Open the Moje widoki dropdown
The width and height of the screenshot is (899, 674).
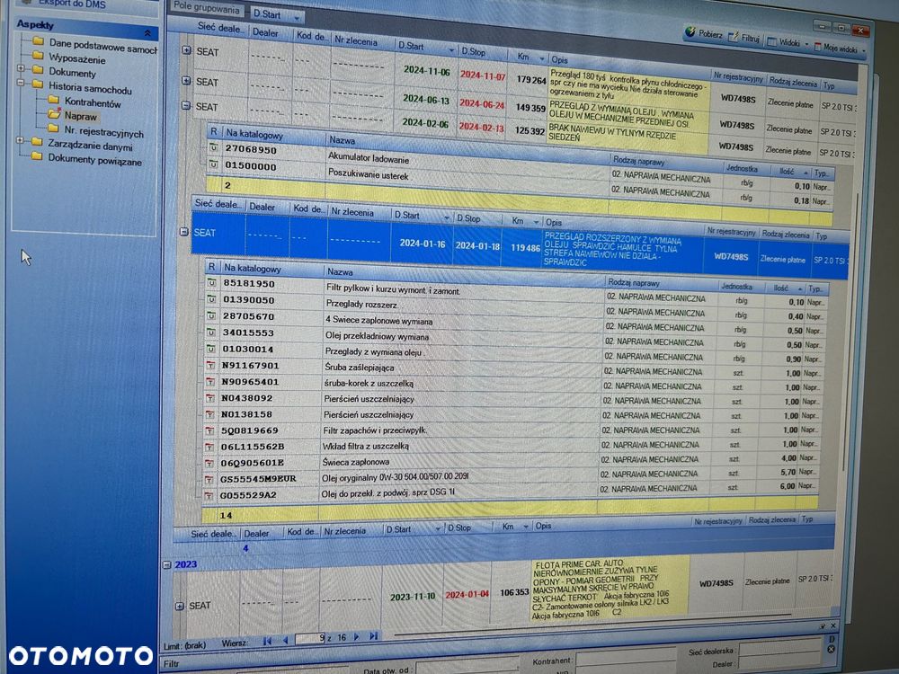(840, 49)
